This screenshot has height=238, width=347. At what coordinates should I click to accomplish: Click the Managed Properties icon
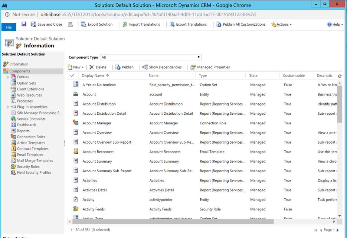tap(193, 67)
